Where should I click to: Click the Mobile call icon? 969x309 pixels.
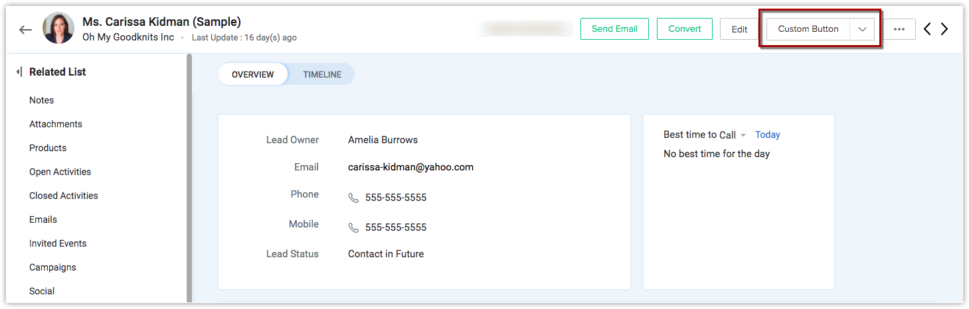point(353,227)
